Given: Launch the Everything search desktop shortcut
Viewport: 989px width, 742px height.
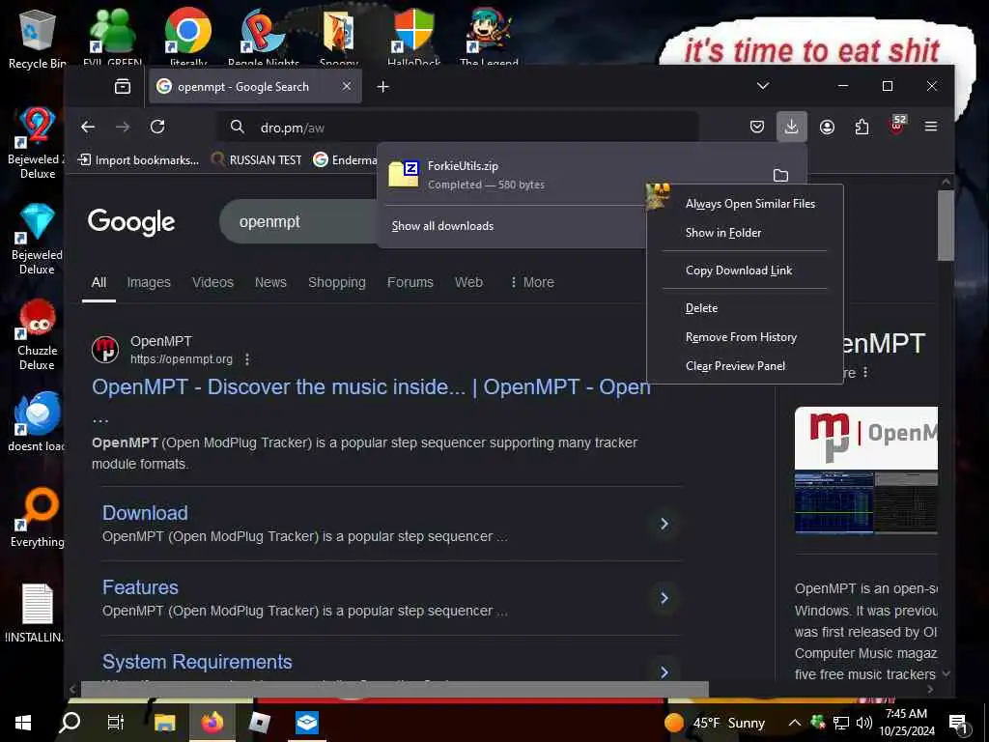Looking at the screenshot, I should (x=37, y=518).
